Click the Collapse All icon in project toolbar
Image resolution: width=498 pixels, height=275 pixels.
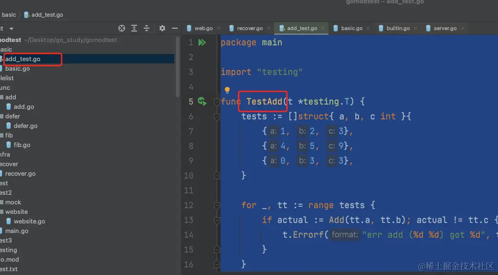click(x=147, y=28)
